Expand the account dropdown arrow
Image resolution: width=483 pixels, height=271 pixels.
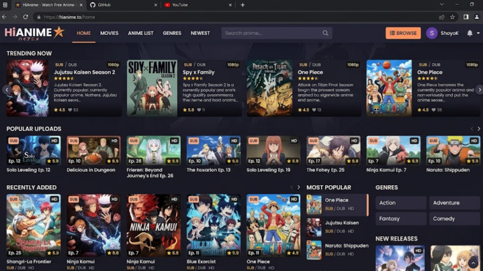click(478, 33)
